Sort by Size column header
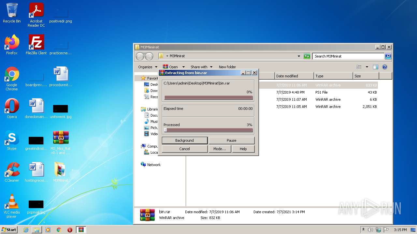Viewport: 417px width, 234px height. click(x=366, y=76)
